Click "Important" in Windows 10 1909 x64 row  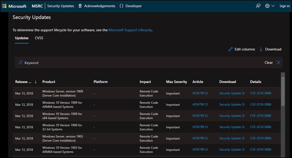tap(173, 116)
